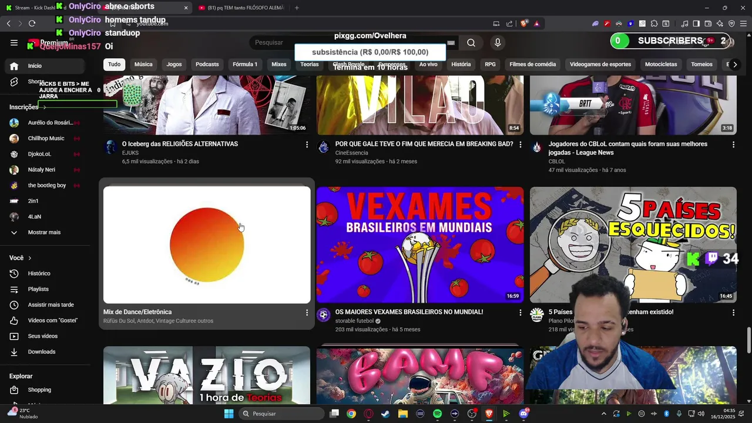This screenshot has width=752, height=423.
Task: Open the browser main menu icon
Action: (743, 23)
